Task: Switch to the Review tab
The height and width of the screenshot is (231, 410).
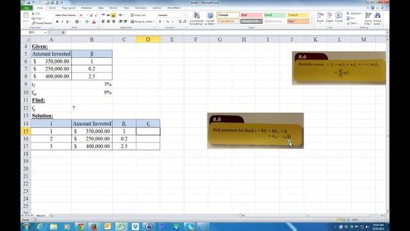Action: point(113,8)
